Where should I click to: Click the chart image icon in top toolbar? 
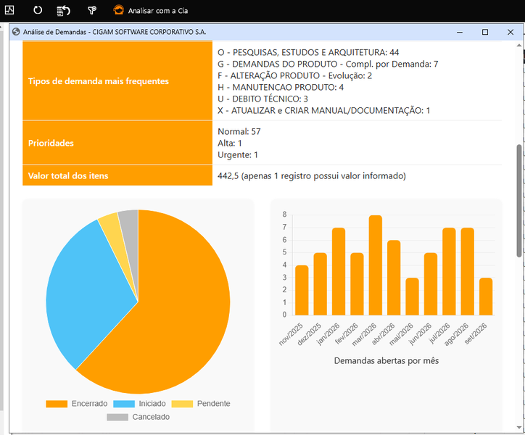click(9, 10)
